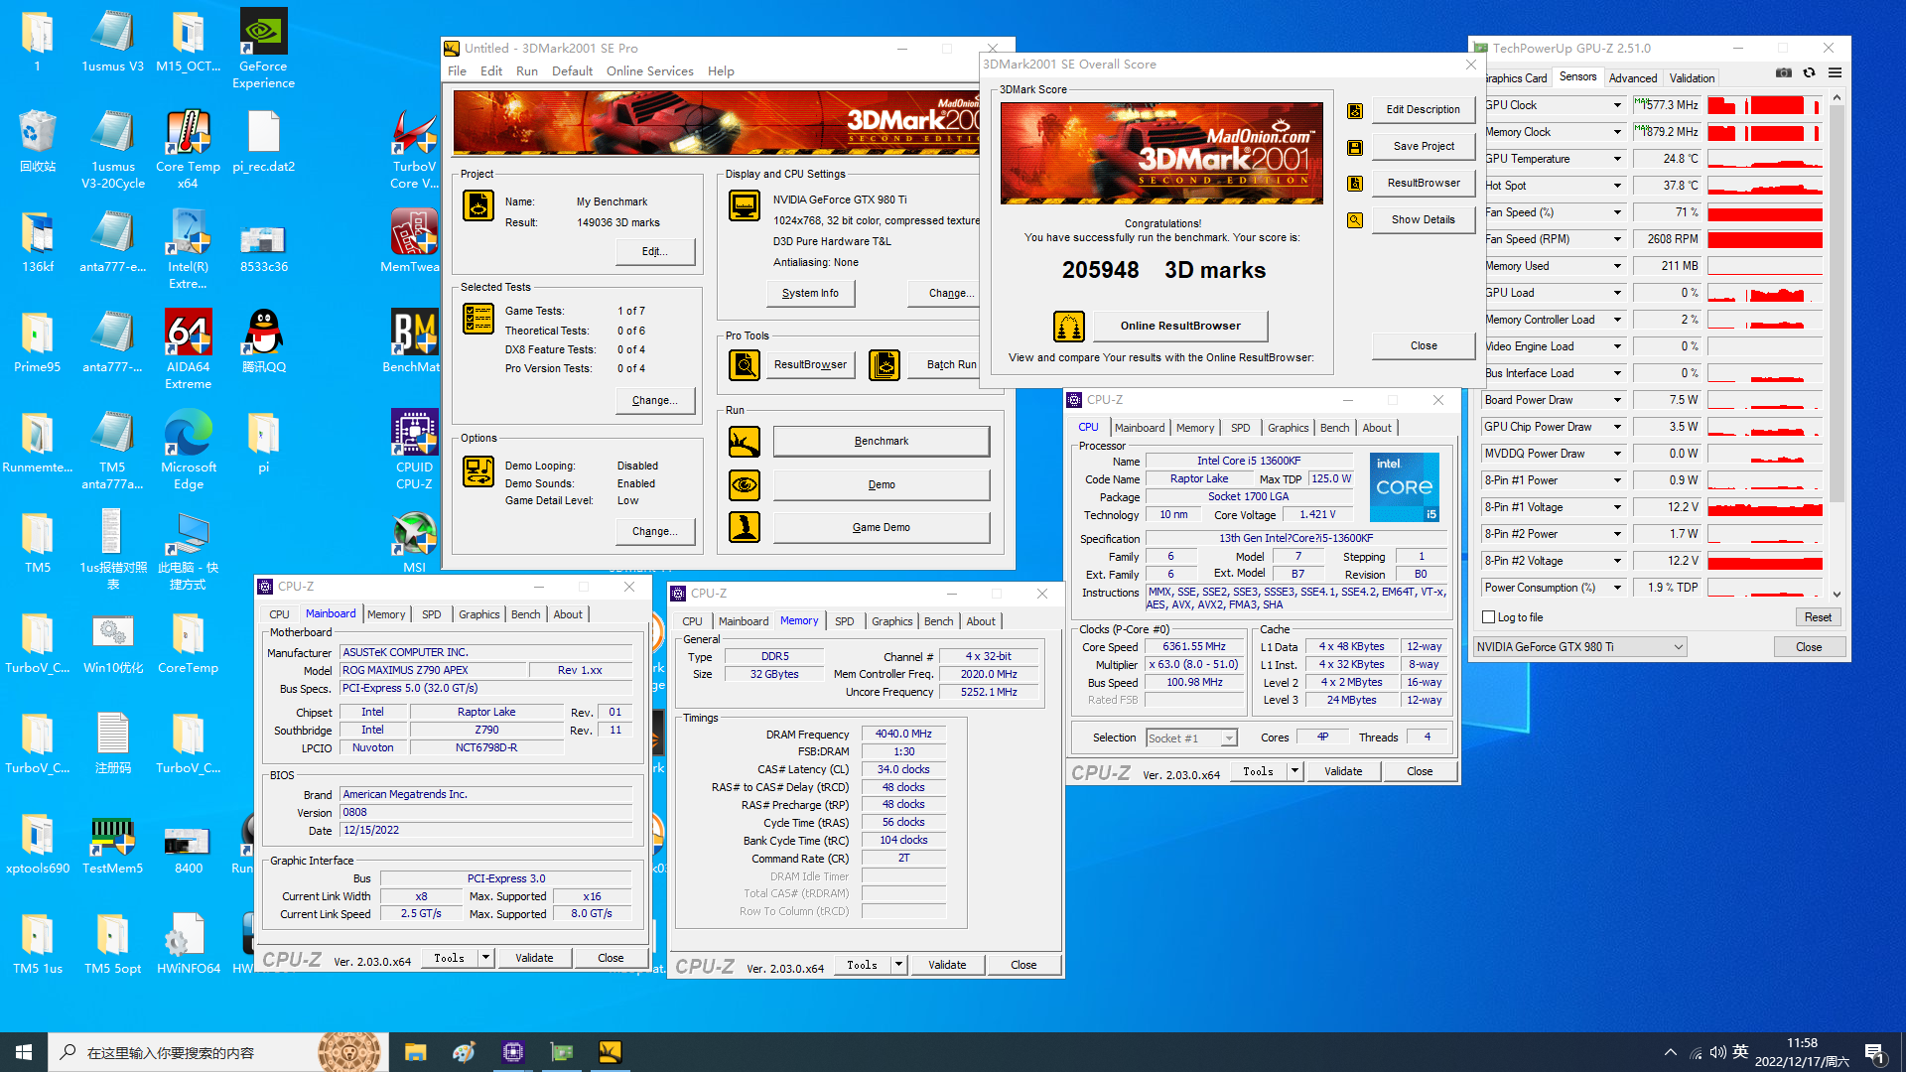Expand Board Power Draw sensor dropdown
Image resolution: width=1906 pixels, height=1072 pixels.
point(1617,400)
